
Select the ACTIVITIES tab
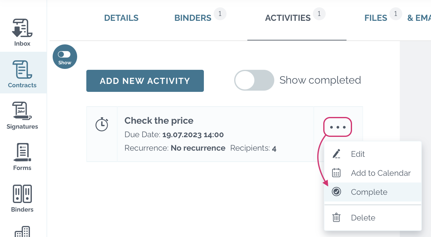288,18
